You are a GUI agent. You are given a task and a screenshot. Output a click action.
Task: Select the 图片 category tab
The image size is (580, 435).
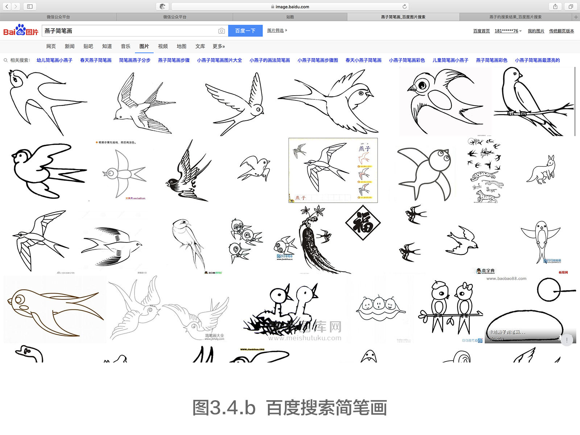click(144, 46)
